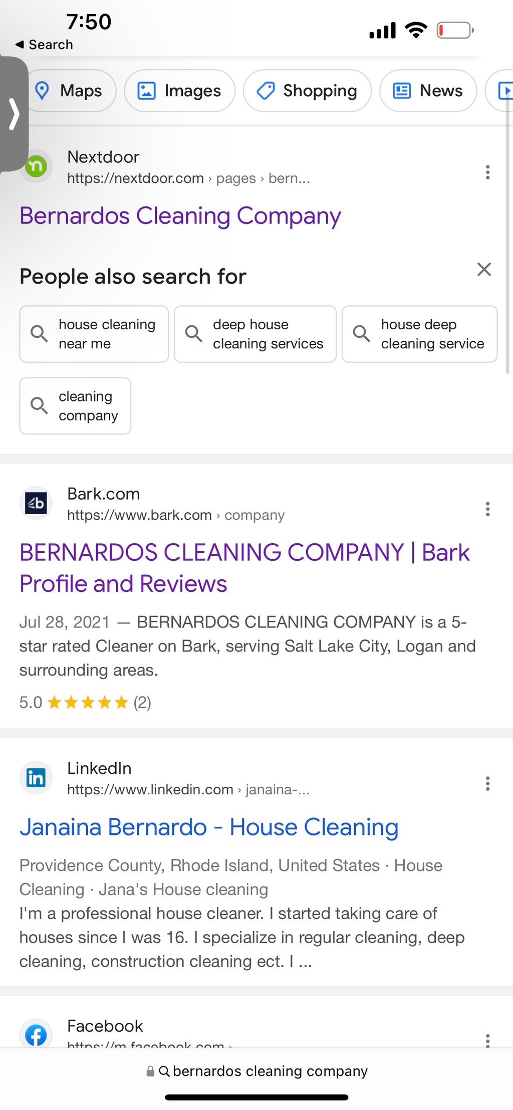Open more options for Nextdoor result

coord(487,172)
